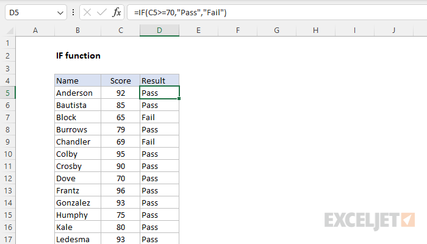Select Gonzalez's score cell
The width and height of the screenshot is (427, 244).
120,203
